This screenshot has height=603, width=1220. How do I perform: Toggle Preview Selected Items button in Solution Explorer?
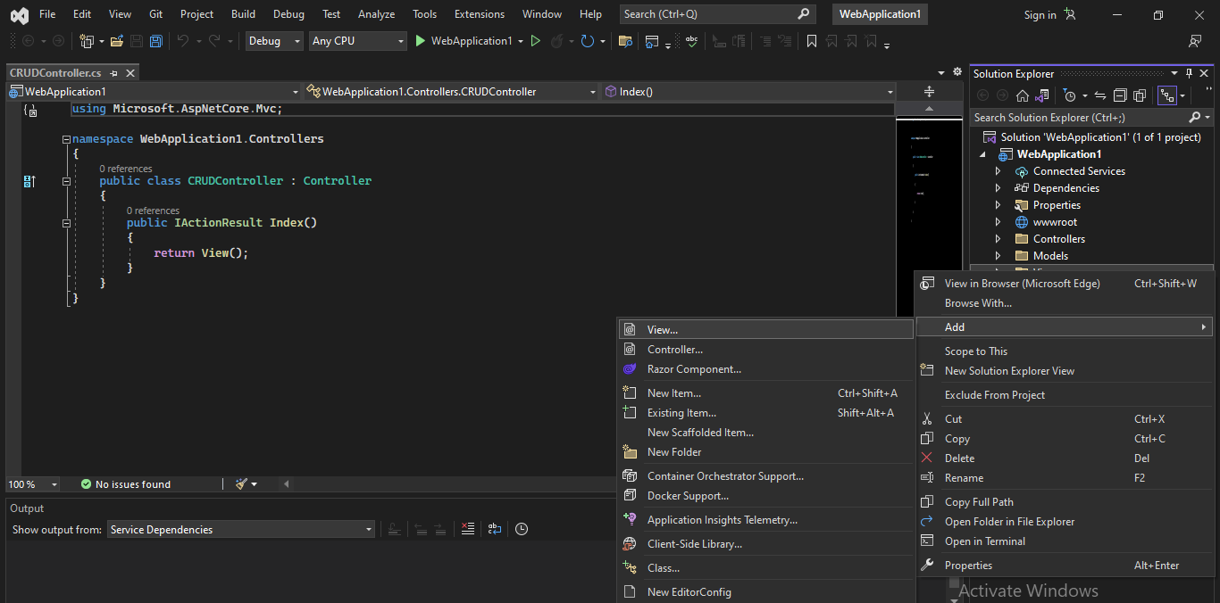pos(1166,95)
